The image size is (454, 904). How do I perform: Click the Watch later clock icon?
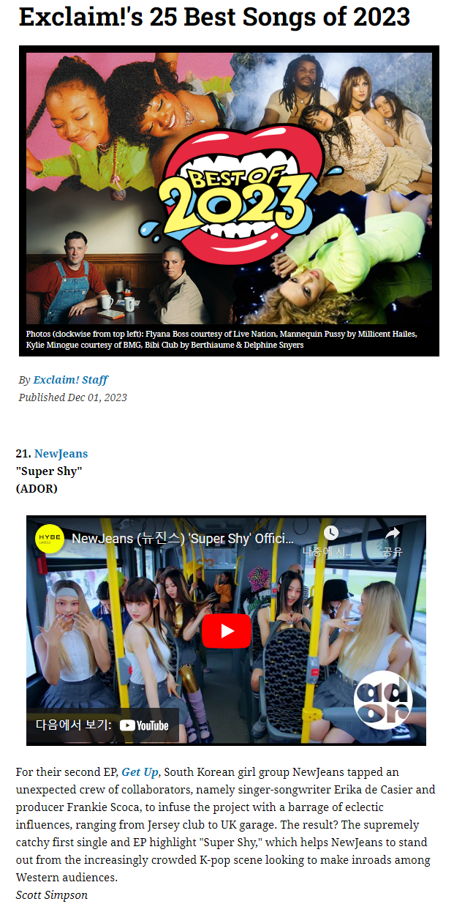coord(330,533)
